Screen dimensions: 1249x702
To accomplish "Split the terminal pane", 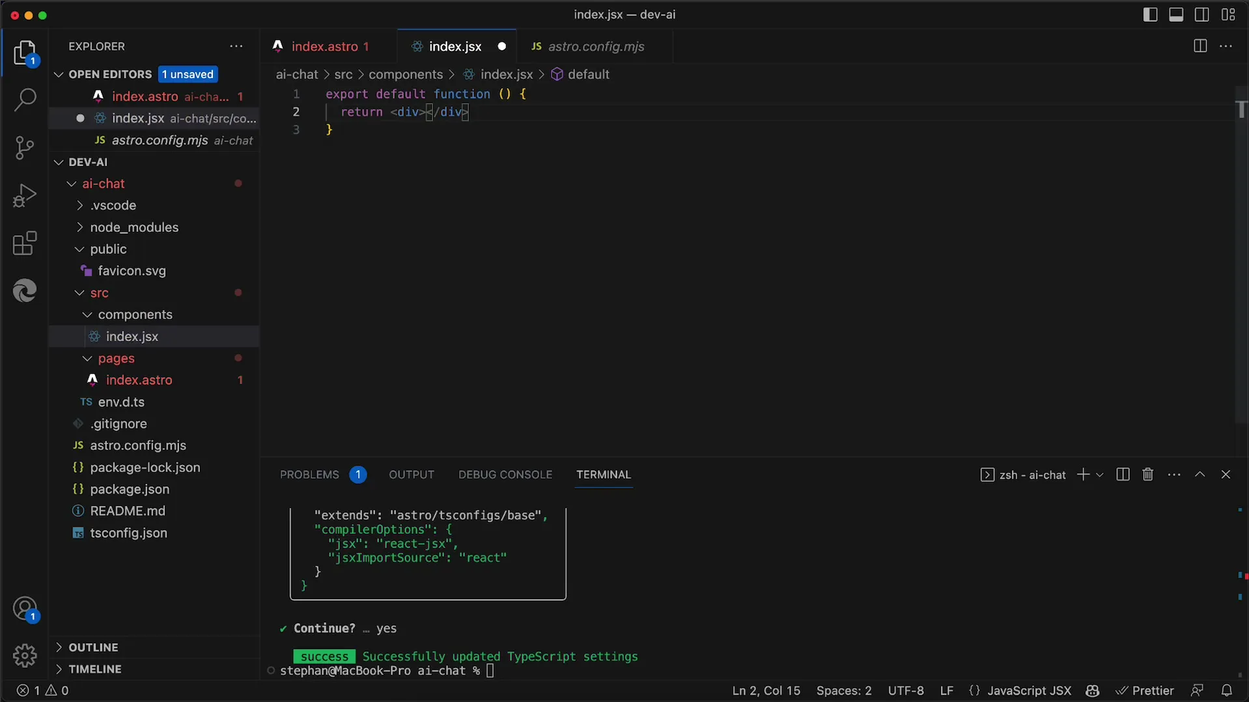I will [x=1123, y=475].
